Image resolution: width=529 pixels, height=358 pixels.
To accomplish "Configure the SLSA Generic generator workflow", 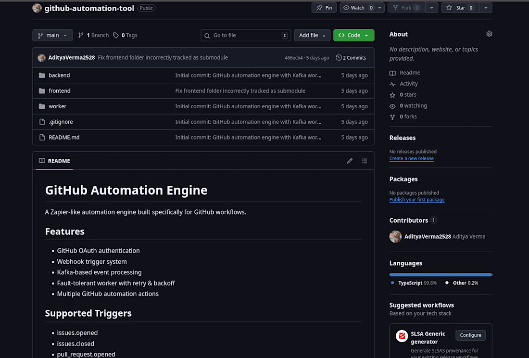I will pyautogui.click(x=470, y=335).
